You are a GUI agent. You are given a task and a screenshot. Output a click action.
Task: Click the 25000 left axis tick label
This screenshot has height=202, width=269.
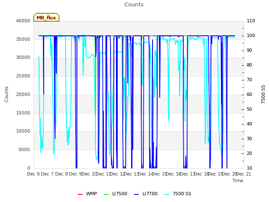[23, 76]
